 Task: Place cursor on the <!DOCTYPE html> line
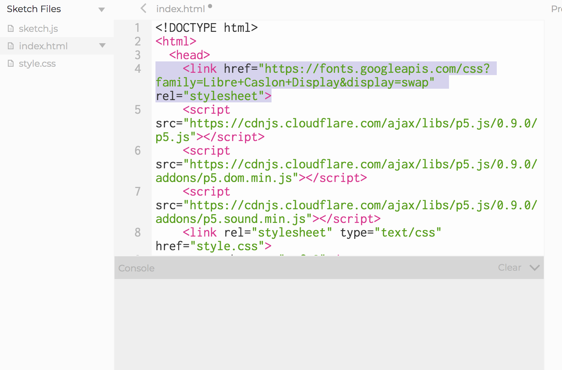(x=207, y=28)
